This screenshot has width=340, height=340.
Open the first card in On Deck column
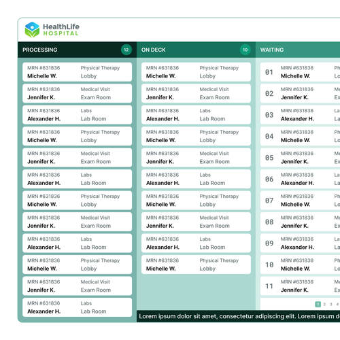(196, 72)
